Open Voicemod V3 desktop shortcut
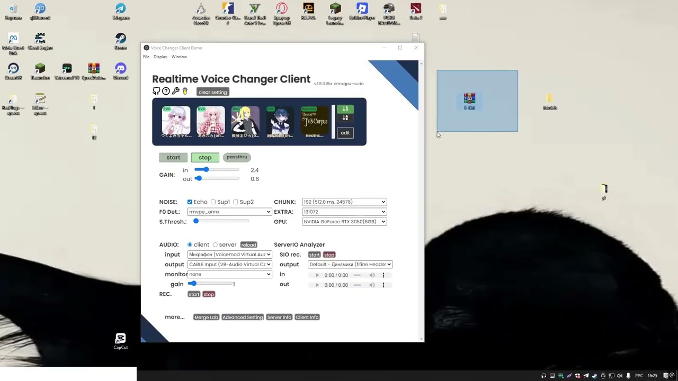Screen dimensions: 678x381 [x=67, y=72]
